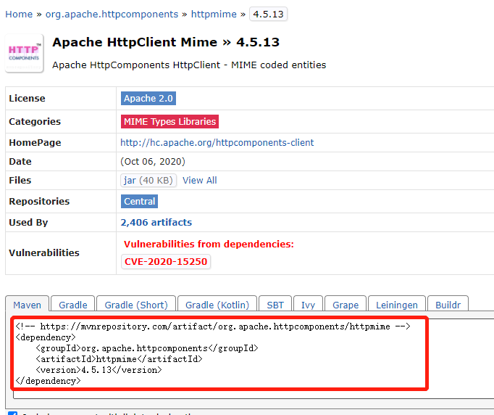Open the Apache 2.0 license badge

[148, 99]
